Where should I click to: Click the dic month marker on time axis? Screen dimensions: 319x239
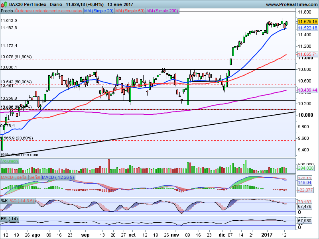(x=222, y=235)
